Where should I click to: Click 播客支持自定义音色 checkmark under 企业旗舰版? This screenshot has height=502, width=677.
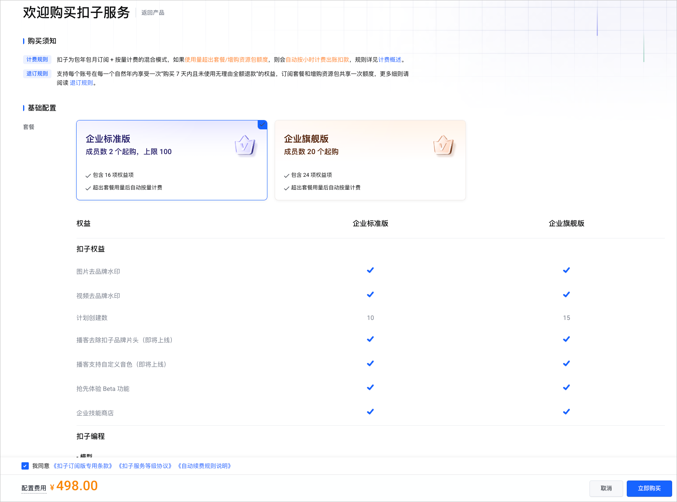[x=566, y=363]
